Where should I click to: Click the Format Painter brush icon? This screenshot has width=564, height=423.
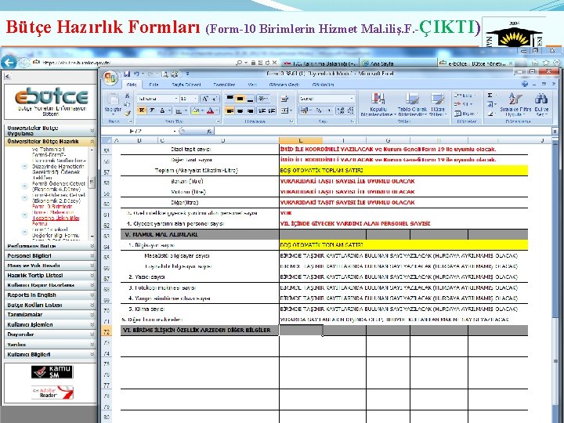[x=127, y=114]
